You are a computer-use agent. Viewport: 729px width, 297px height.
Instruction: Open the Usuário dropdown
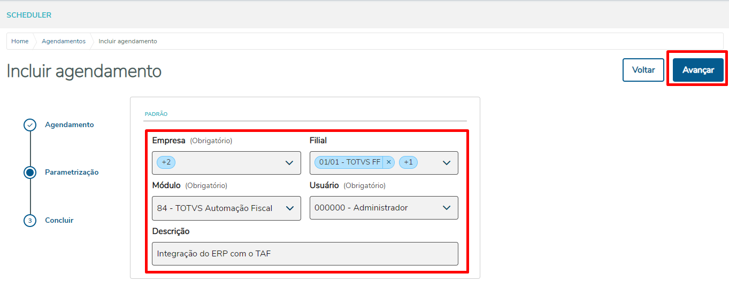click(383, 207)
